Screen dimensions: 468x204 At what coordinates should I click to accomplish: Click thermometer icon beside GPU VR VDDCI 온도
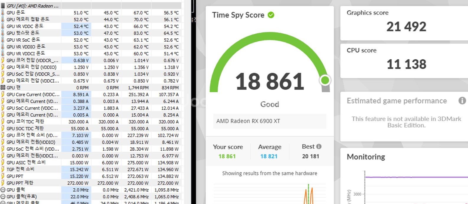[x=3, y=53]
